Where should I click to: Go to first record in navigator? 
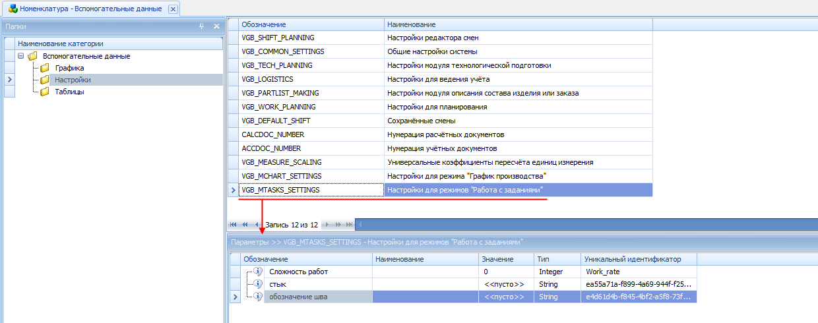click(233, 225)
